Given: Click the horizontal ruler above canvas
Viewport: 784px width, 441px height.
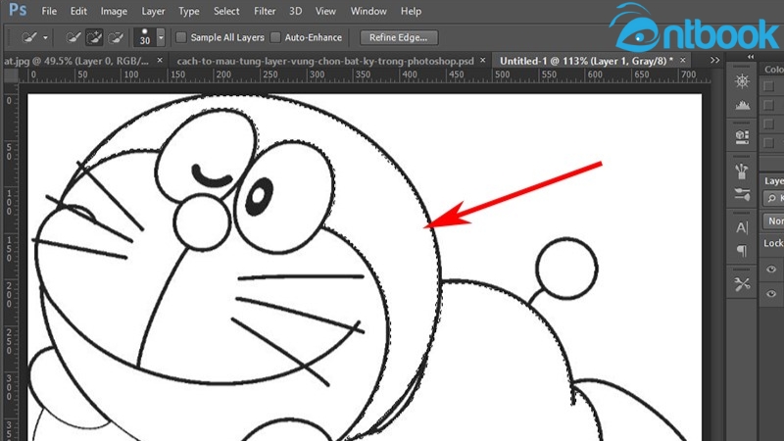Looking at the screenshot, I should [x=365, y=75].
